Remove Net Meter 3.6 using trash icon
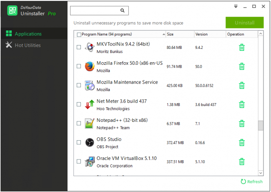 click(x=241, y=104)
